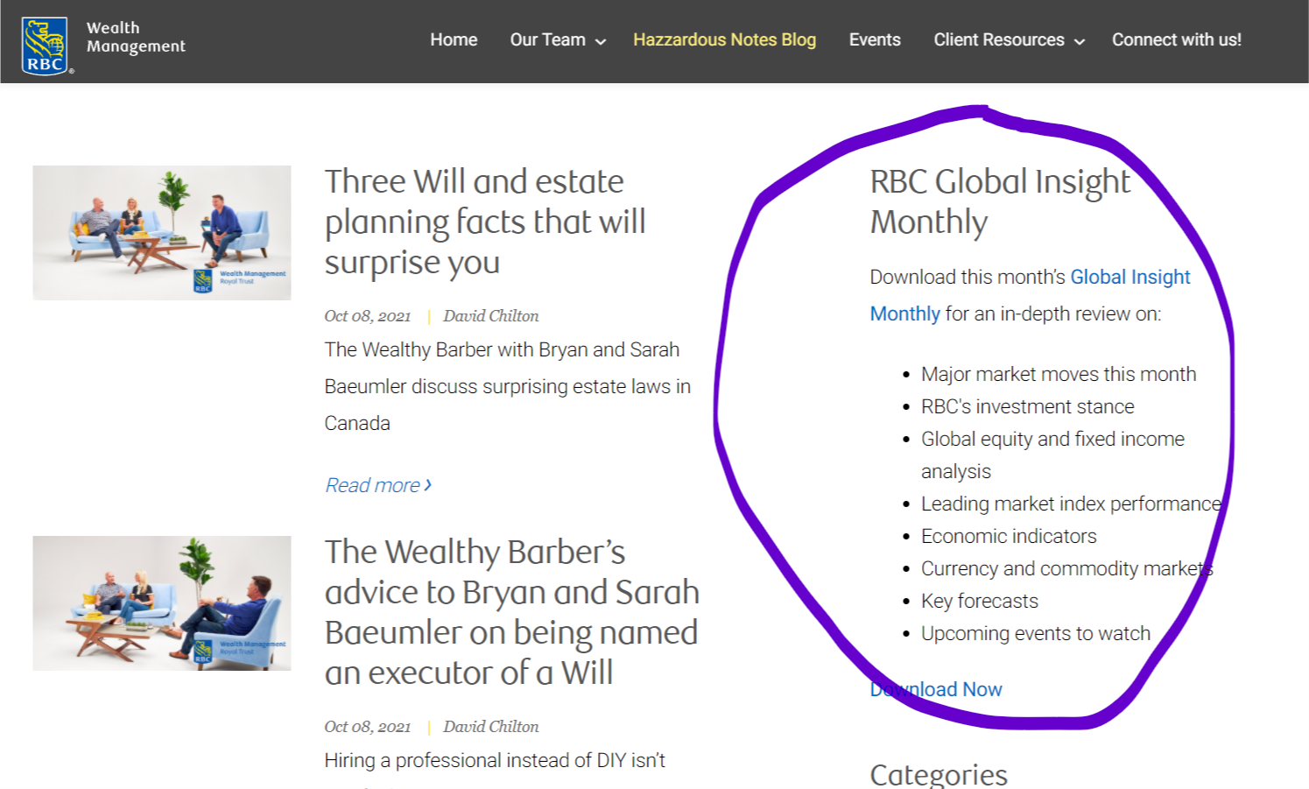Open the Wealthy Barber's advice article title

511,612
